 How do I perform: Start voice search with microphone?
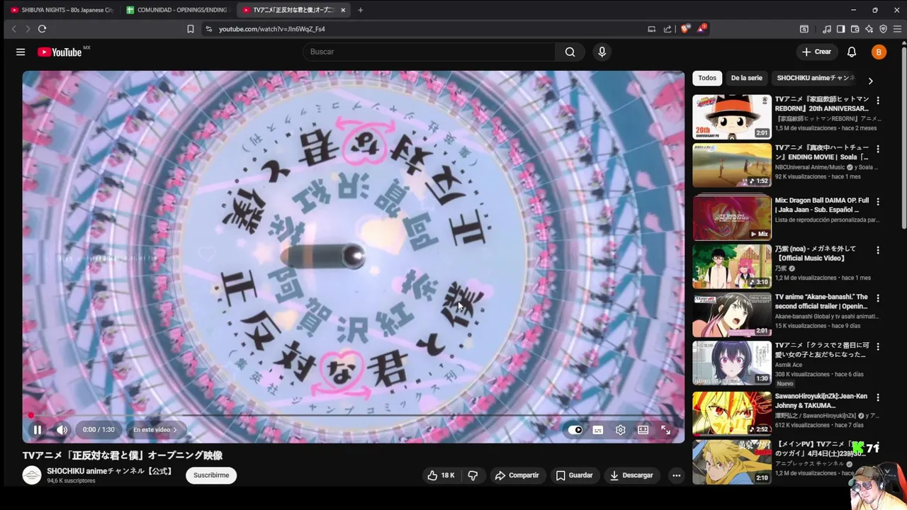pos(602,52)
